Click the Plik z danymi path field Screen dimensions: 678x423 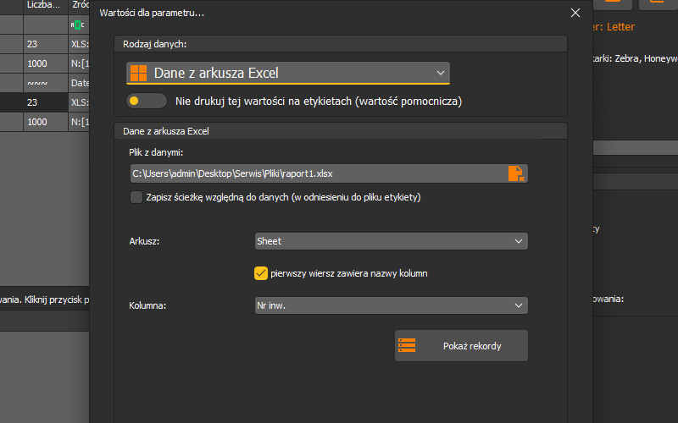[318, 173]
